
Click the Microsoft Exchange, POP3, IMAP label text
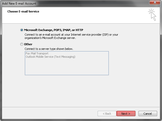(54, 30)
